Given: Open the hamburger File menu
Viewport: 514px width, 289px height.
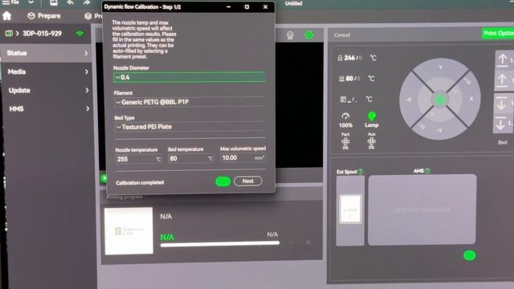Looking at the screenshot, I should (10, 2).
